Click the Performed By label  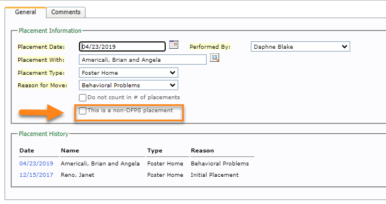[x=210, y=46]
